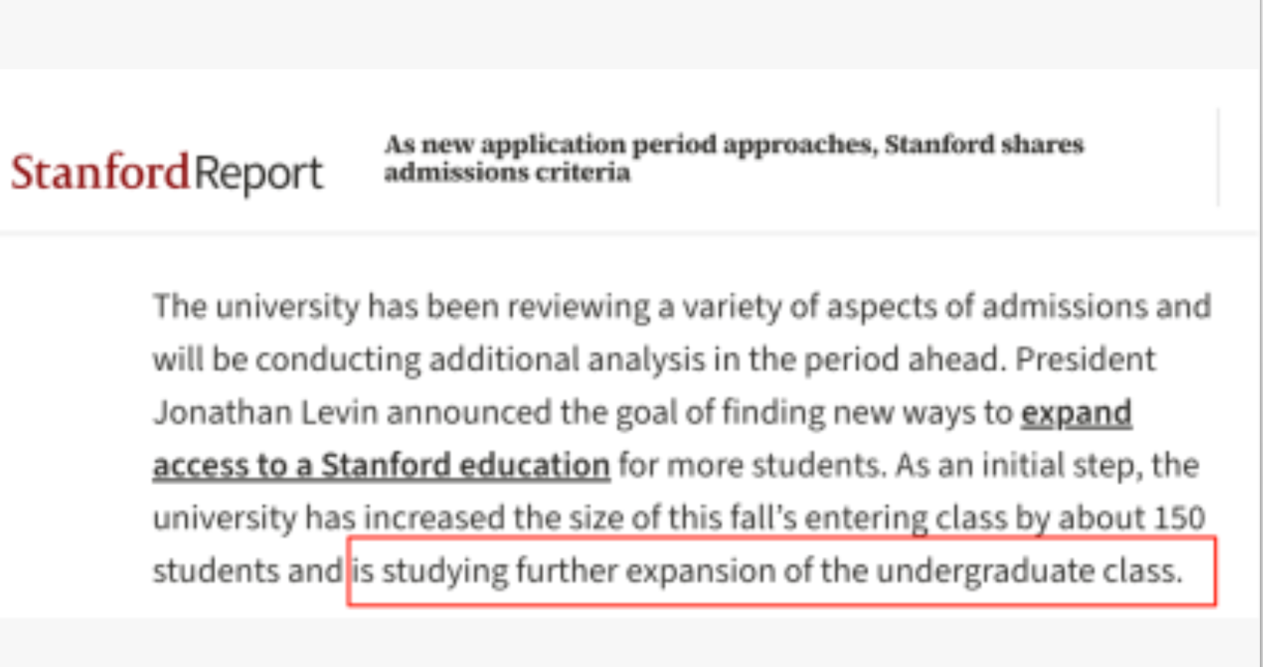This screenshot has width=1263, height=667.
Task: Click the word Report in the logo
Action: [258, 174]
